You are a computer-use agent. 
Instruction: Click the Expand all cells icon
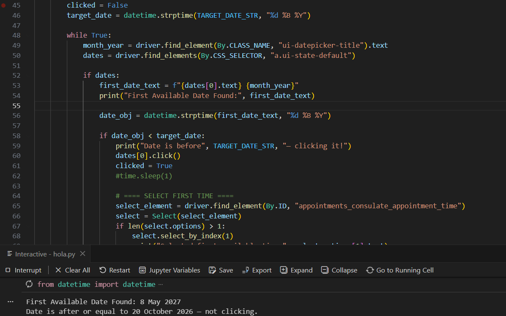coord(283,270)
